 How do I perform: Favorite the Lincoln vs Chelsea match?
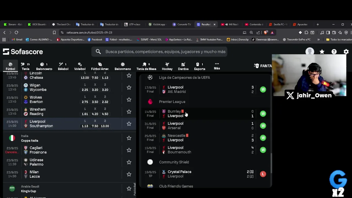(129, 75)
